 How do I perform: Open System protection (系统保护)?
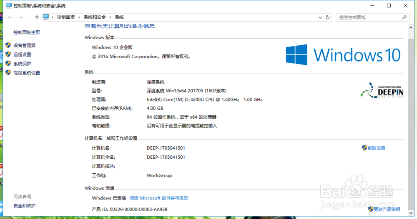pyautogui.click(x=23, y=64)
